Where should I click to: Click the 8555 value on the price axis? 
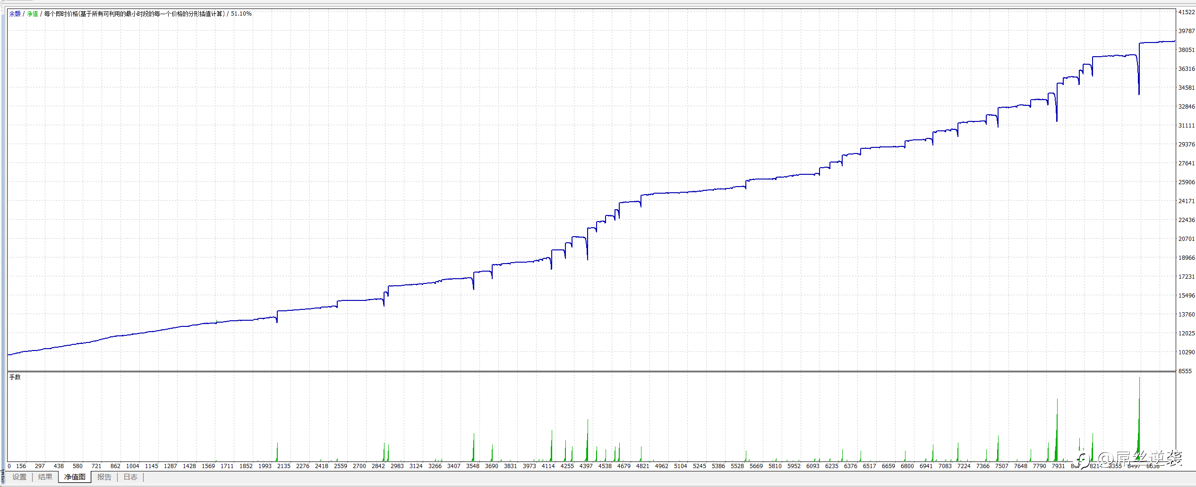[1185, 371]
